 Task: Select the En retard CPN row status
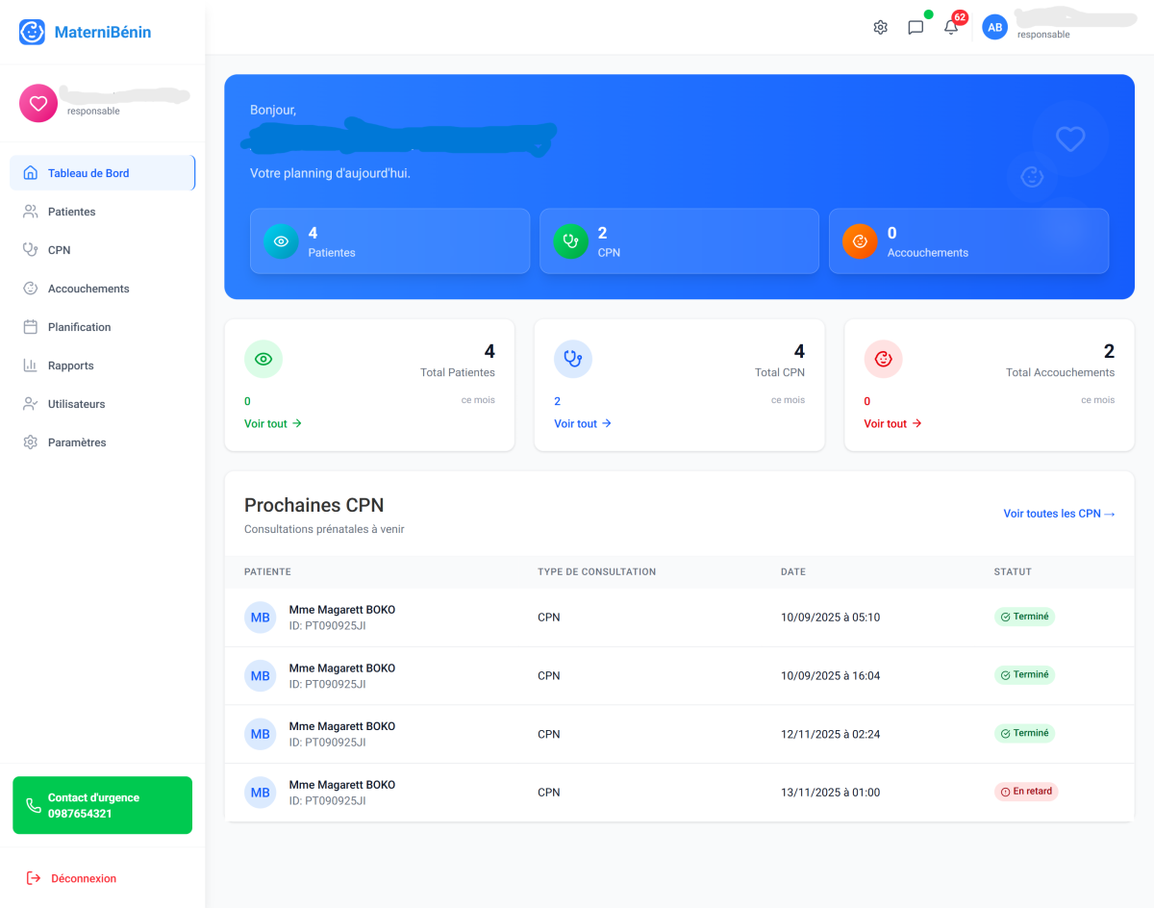tap(1026, 792)
